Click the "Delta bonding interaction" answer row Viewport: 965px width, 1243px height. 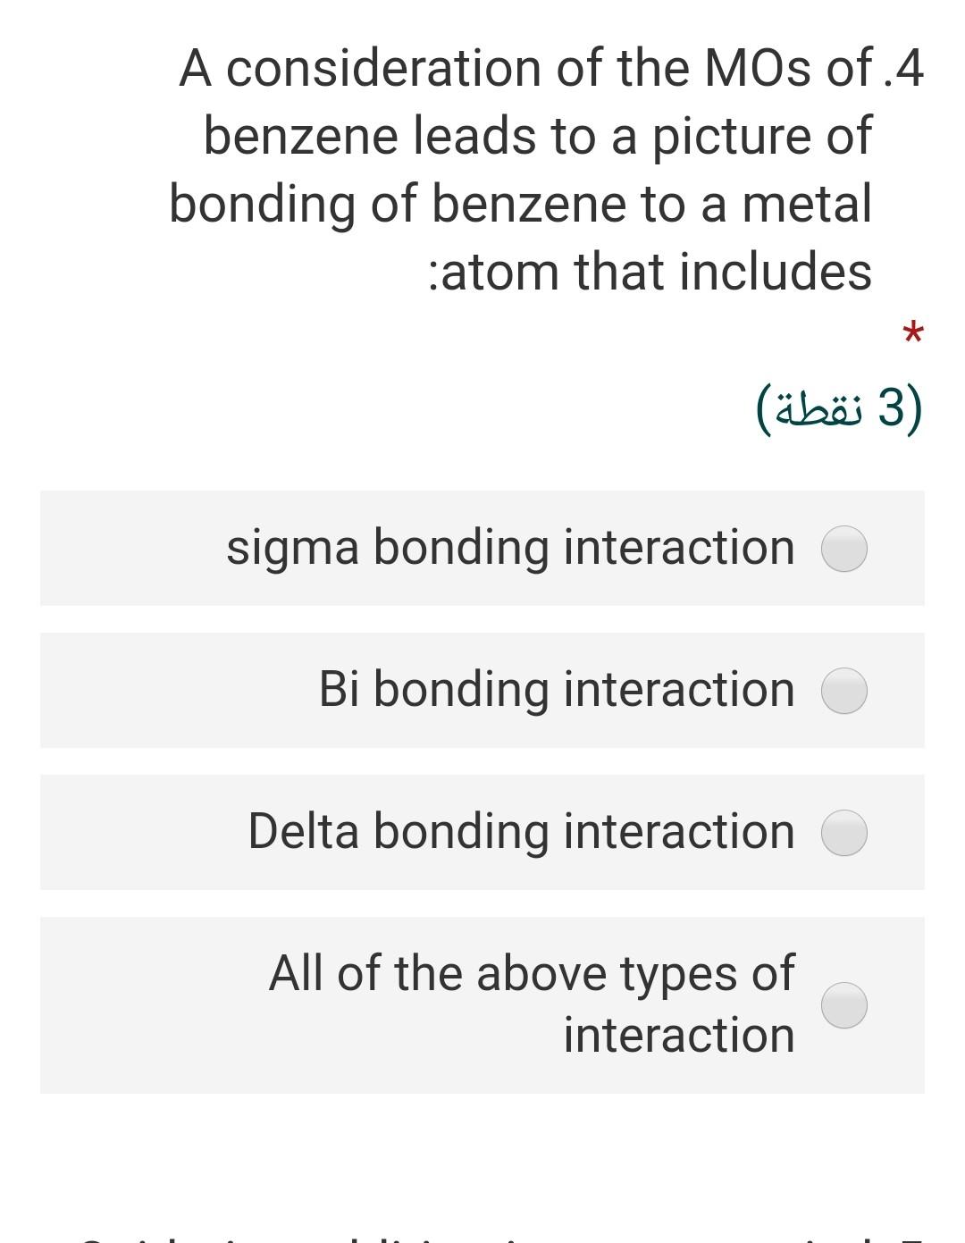[x=482, y=832]
